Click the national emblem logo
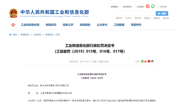The width and height of the screenshot is (179, 106). tap(14, 13)
